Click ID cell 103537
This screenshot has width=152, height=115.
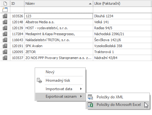coord(17,58)
